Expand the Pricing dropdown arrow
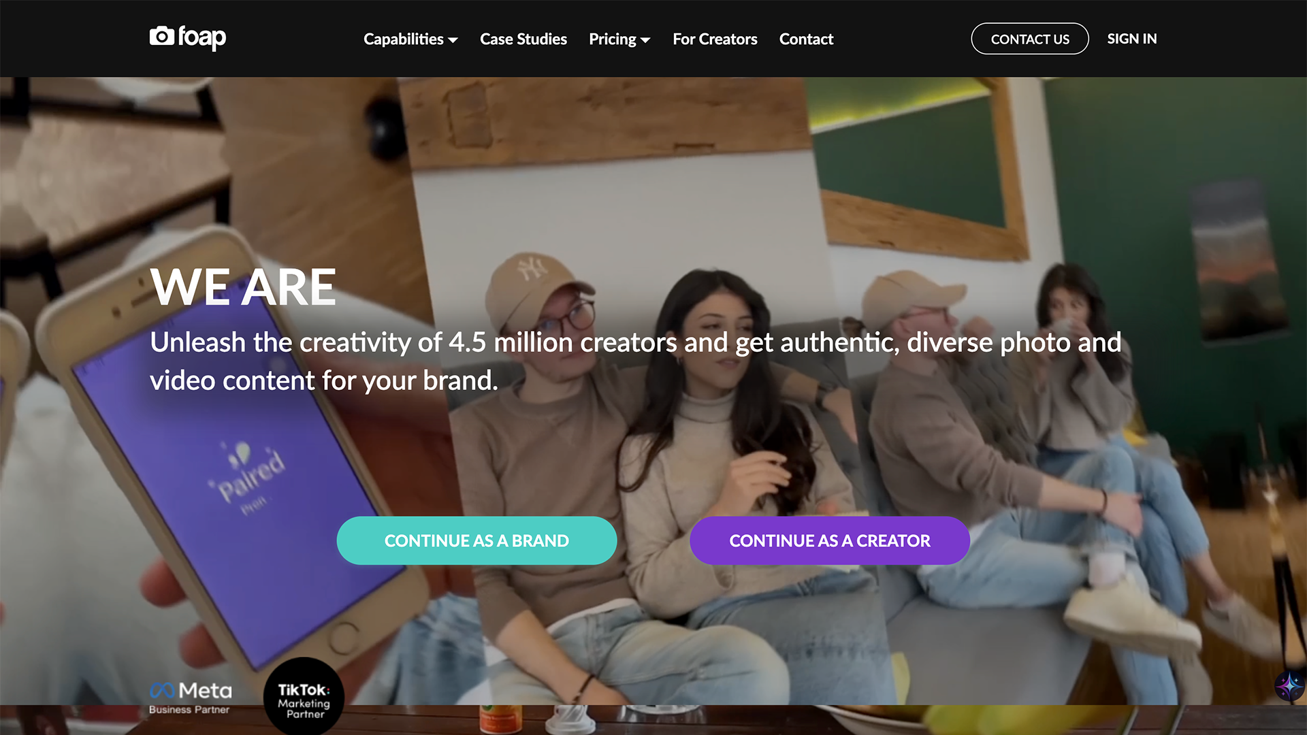The height and width of the screenshot is (735, 1307). (x=646, y=40)
